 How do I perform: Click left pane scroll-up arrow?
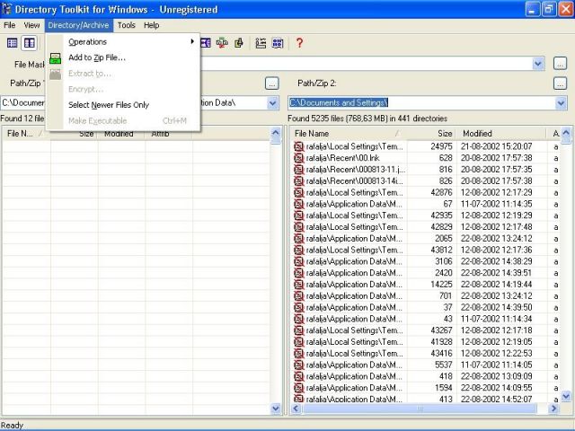pos(276,133)
